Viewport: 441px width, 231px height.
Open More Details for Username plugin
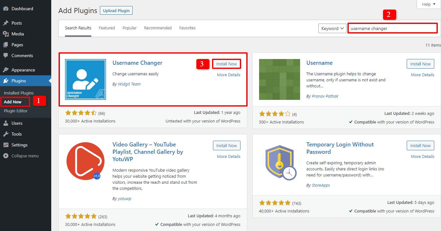coord(423,75)
